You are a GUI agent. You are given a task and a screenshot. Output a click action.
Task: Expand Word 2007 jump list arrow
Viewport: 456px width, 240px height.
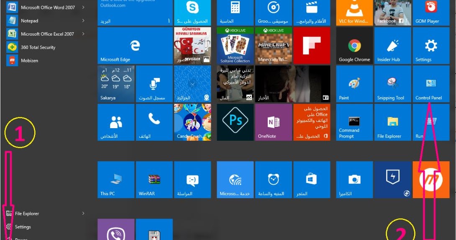pos(83,7)
